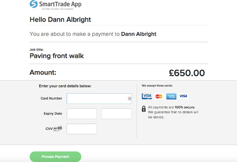Click the Hello Dann Albright heading
The image size is (237, 162).
(x=60, y=20)
